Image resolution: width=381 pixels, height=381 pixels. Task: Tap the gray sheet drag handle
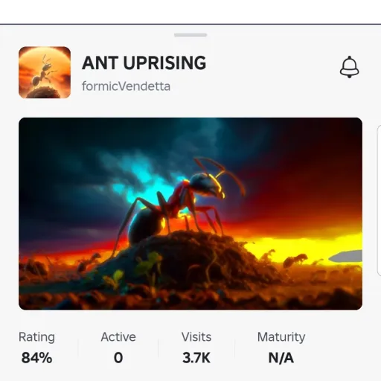point(190,35)
